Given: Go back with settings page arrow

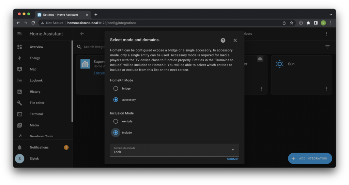Looking at the screenshot, I should tap(82, 34).
